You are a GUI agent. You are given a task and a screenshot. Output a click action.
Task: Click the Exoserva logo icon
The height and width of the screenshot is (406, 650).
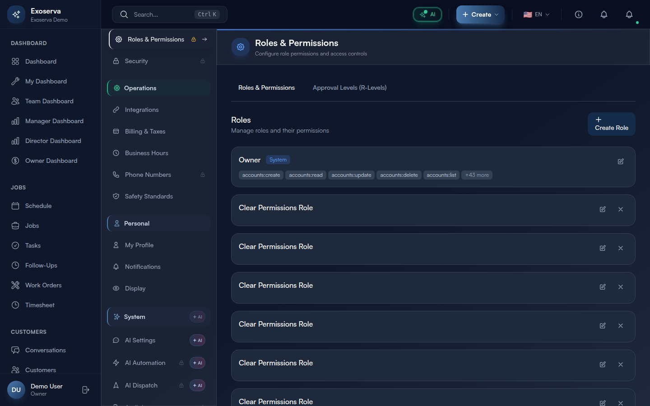pyautogui.click(x=16, y=14)
